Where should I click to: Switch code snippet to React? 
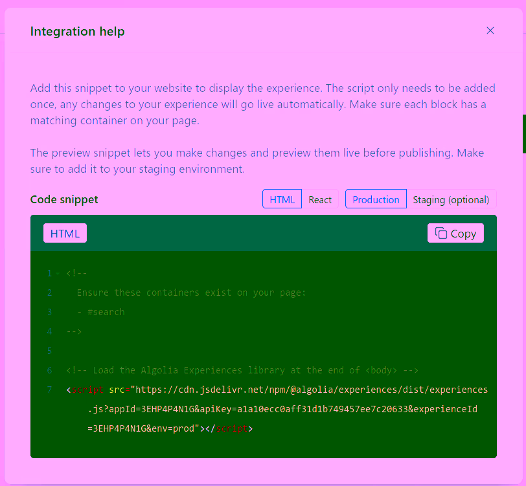pos(320,199)
